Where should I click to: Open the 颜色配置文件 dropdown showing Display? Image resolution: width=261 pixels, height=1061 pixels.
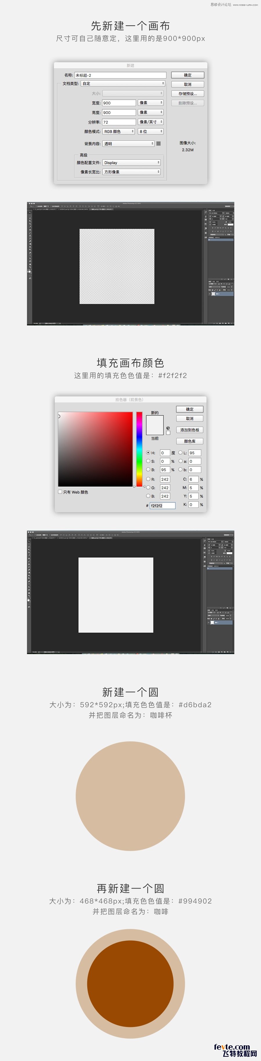131,163
